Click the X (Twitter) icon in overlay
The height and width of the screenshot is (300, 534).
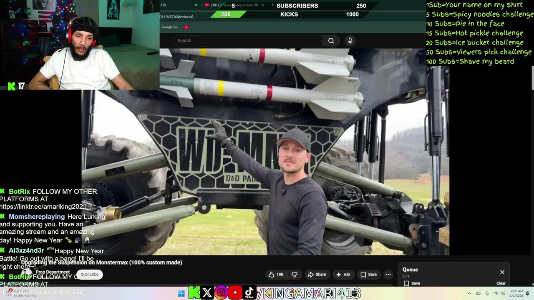207,293
